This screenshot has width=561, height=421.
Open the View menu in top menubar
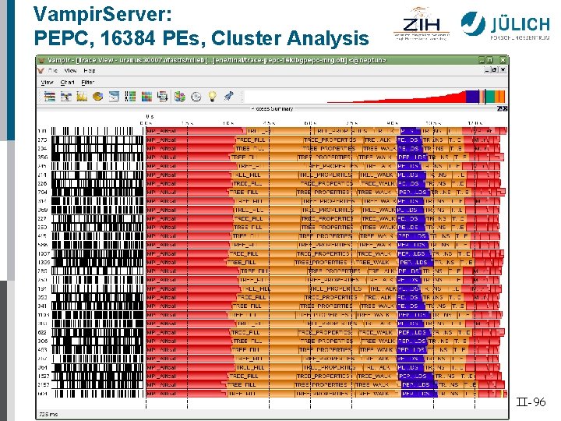(70, 70)
